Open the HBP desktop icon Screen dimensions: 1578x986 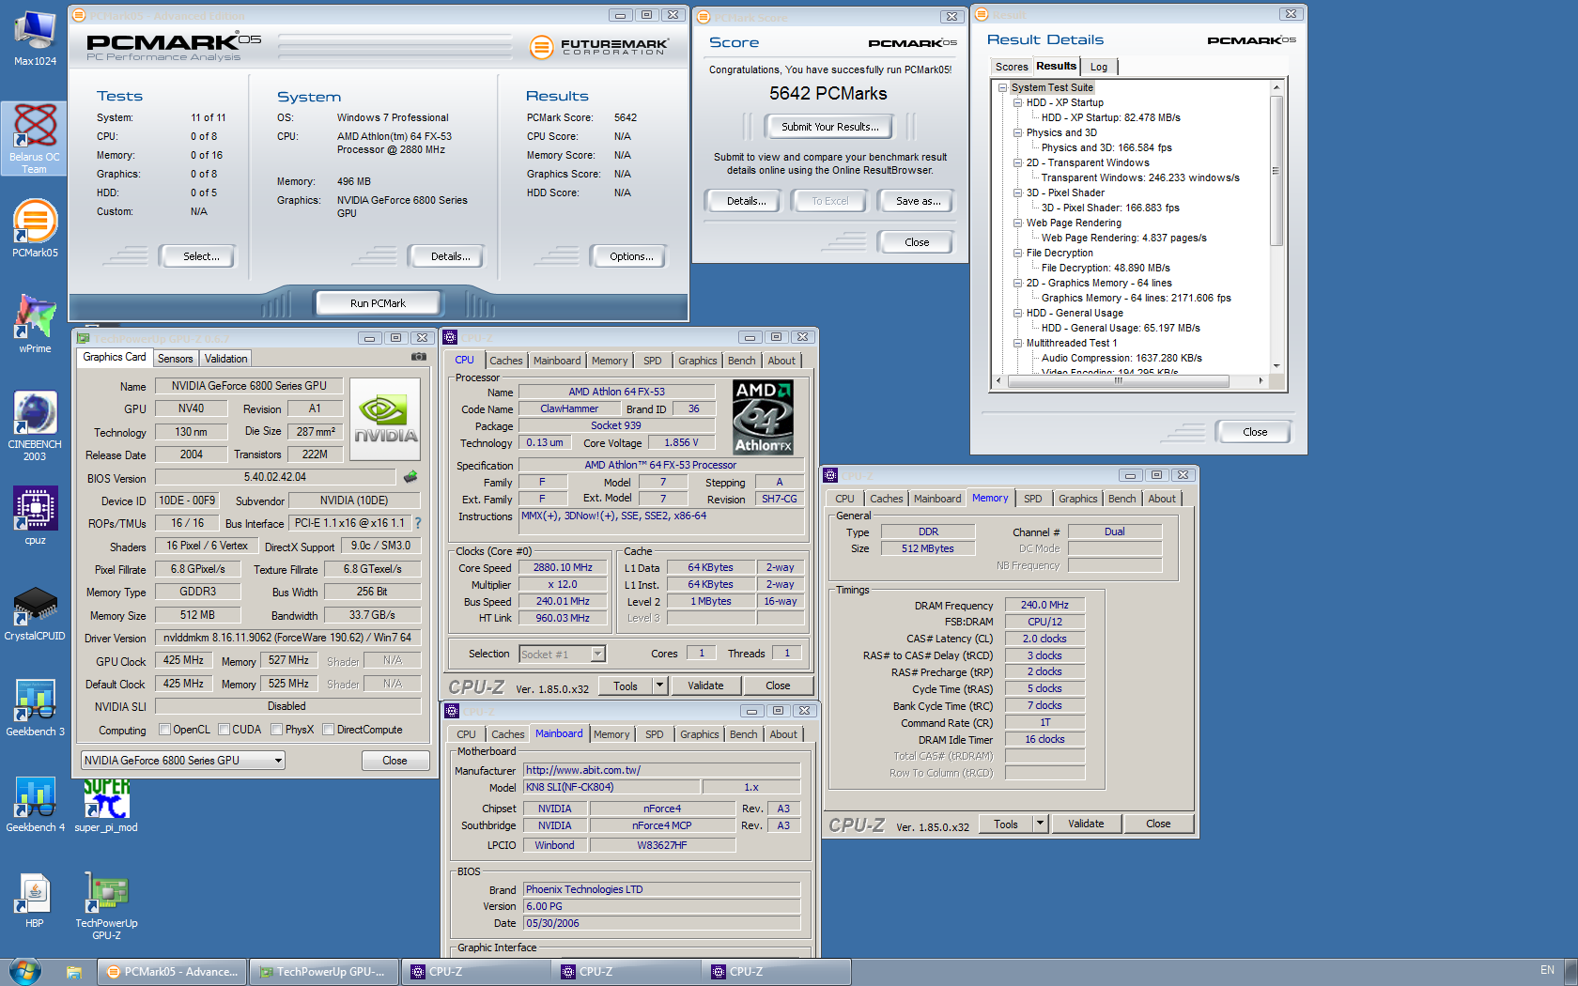pos(35,900)
